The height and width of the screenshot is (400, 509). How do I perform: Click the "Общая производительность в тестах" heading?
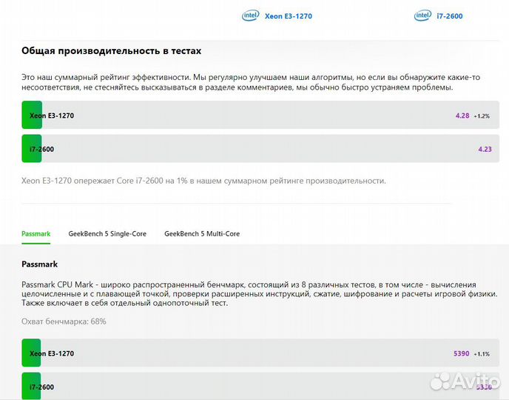click(111, 50)
